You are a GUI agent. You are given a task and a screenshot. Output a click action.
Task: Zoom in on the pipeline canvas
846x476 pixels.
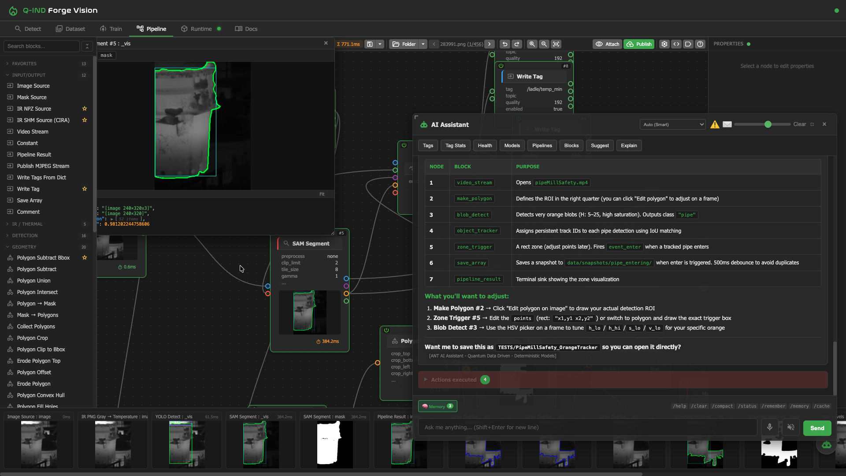tap(532, 44)
